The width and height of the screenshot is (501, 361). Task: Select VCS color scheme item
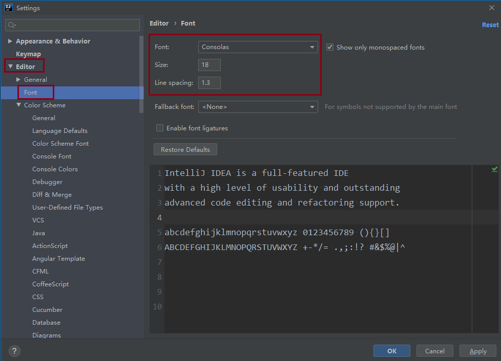tap(38, 220)
